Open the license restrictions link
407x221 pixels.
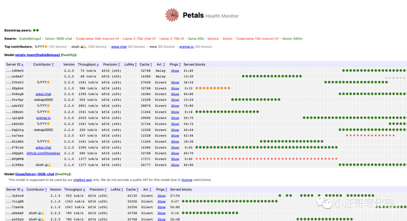click(x=187, y=180)
